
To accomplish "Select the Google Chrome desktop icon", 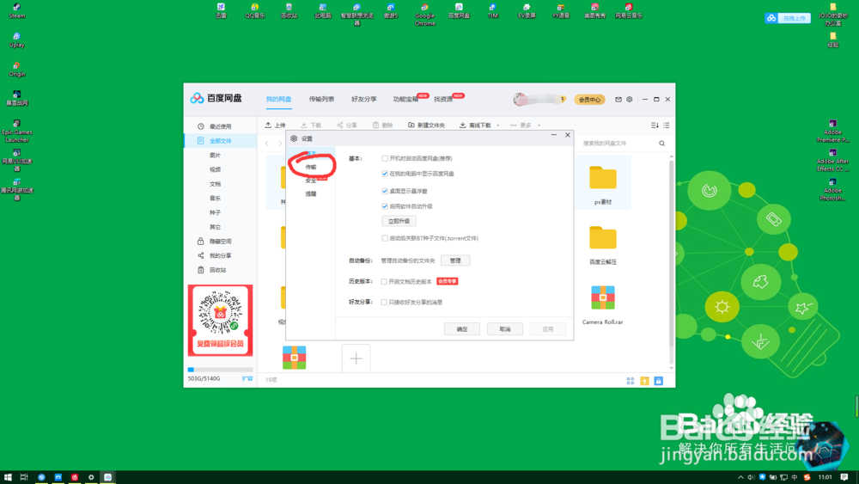I will [424, 15].
